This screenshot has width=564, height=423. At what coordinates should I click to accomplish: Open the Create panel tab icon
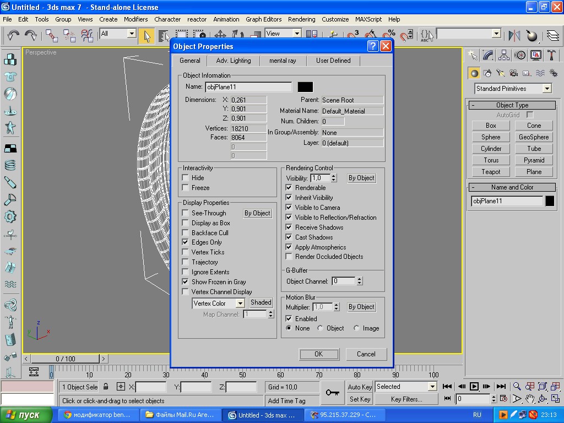click(x=473, y=55)
